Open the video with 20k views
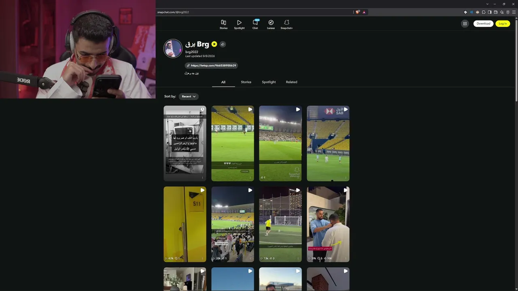Viewport: 518px width, 291px height. pos(233,224)
